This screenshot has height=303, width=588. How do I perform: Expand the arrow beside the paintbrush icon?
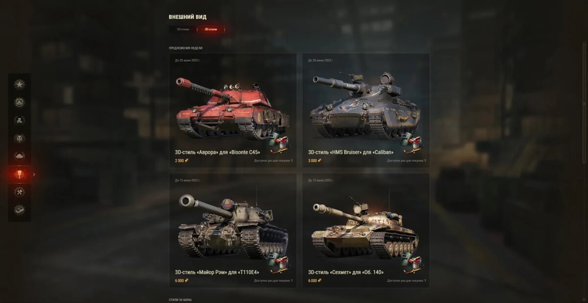point(34,174)
